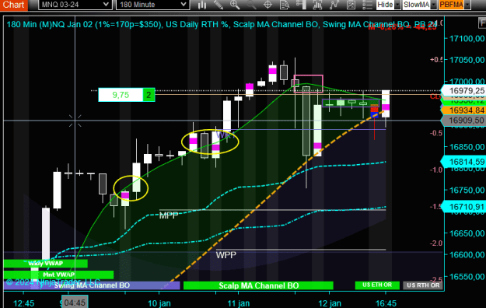The width and height of the screenshot is (486, 308).
Task: Expand the Hide dropdown arrow
Action: 397,5
